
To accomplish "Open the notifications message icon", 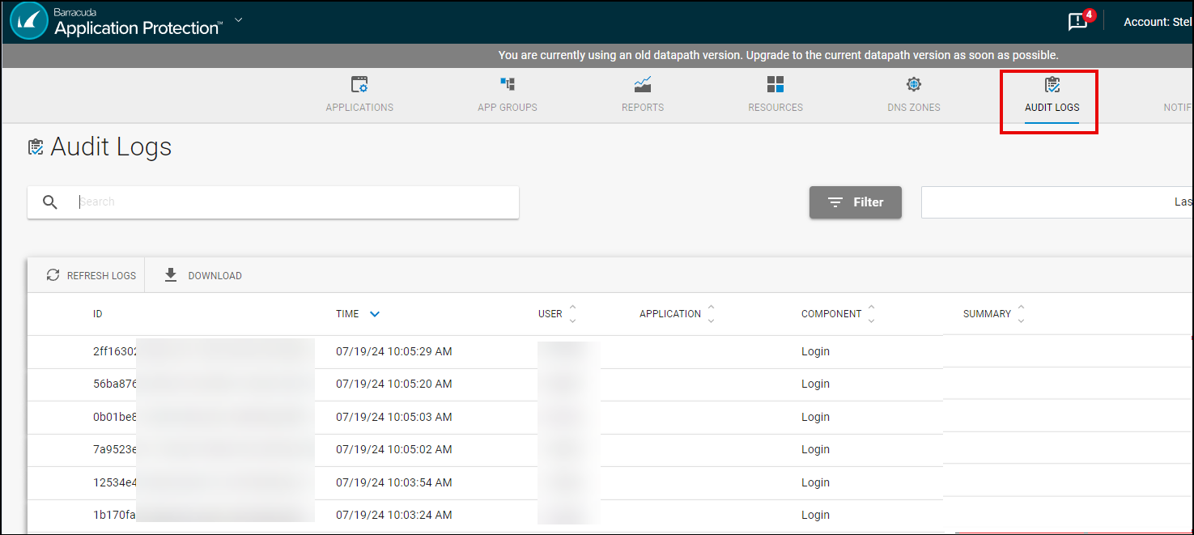I will pyautogui.click(x=1077, y=22).
